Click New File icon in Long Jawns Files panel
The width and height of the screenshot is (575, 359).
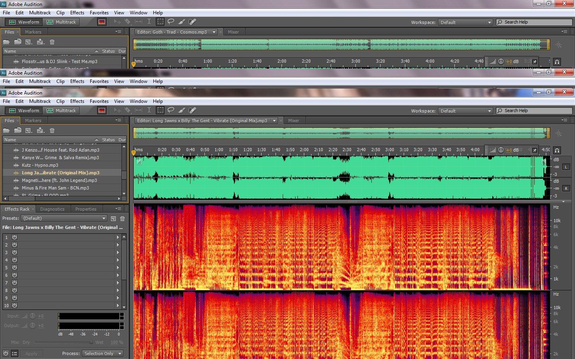[29, 130]
